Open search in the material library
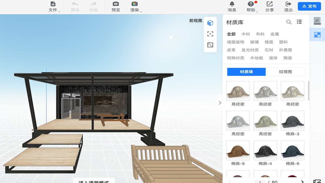325x183 pixels. point(289,22)
